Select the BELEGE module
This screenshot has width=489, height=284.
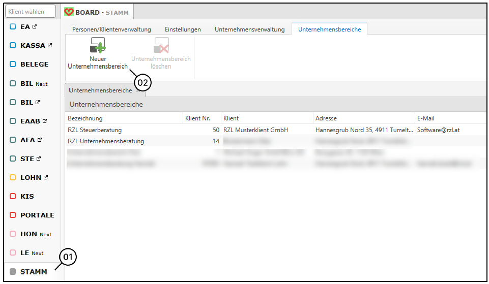point(34,65)
